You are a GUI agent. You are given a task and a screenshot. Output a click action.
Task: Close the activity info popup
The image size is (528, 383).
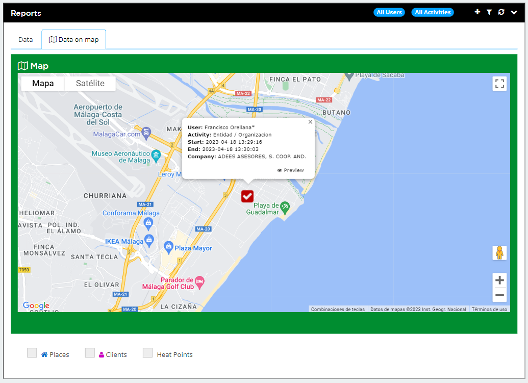point(310,122)
